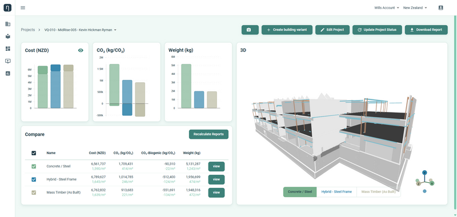Open the dashboard grid icon in sidebar
Screen dimensions: 457x217
(8, 49)
